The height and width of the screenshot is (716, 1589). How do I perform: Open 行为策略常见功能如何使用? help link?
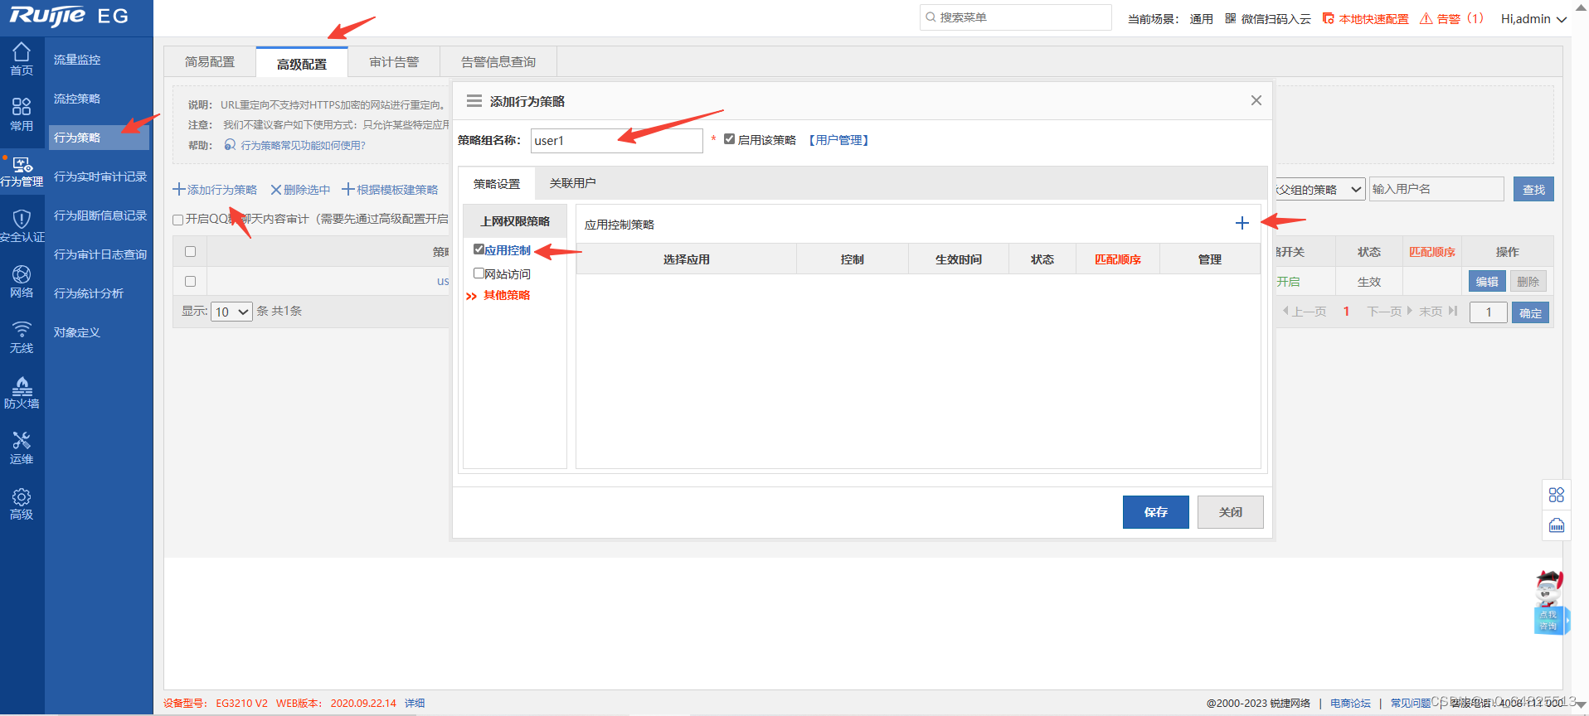pos(303,145)
